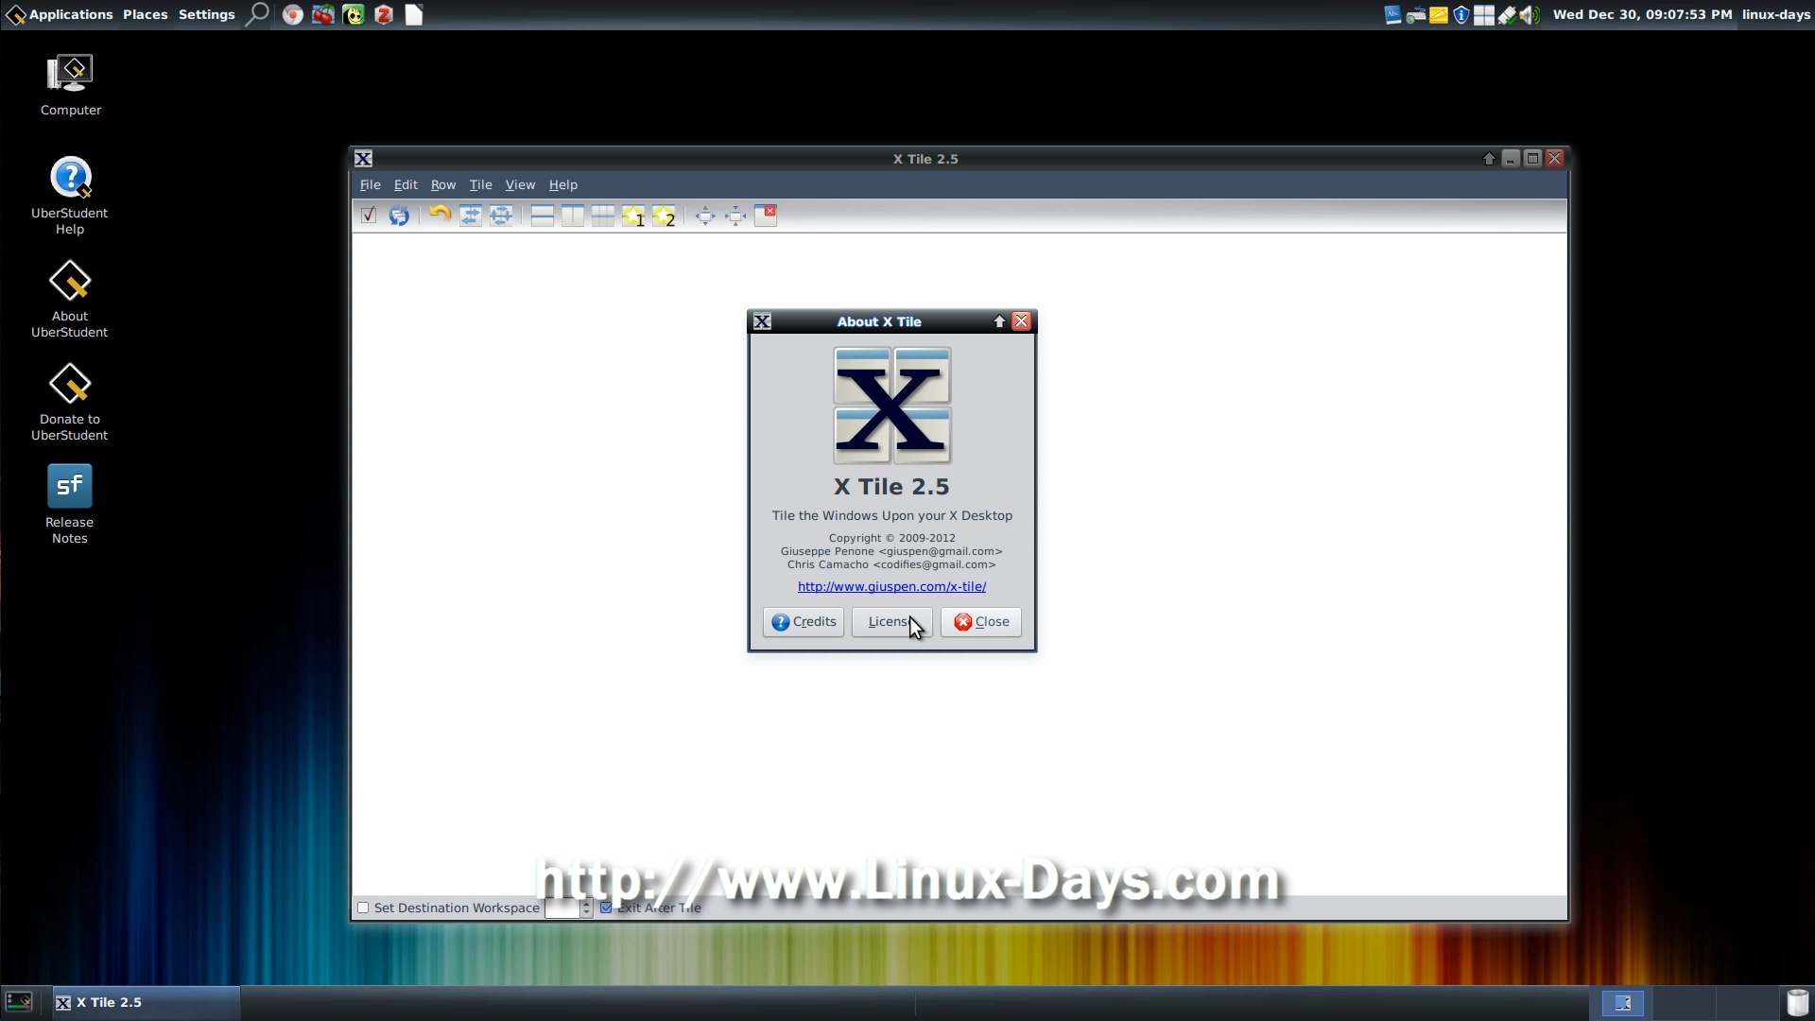Screen dimensions: 1815x1021
Task: Click close windows toolbar icon with red X
Action: point(766,216)
